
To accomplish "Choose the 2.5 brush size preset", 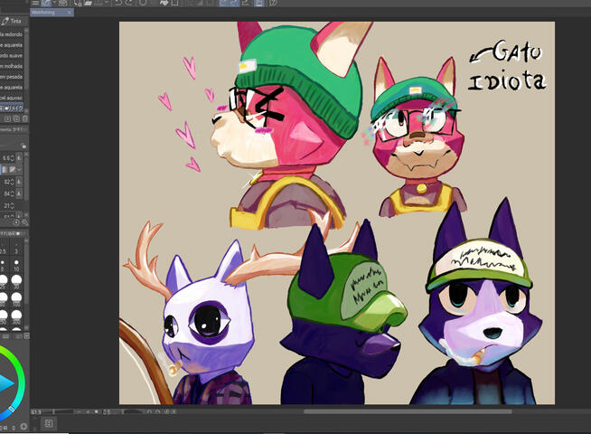I will coord(3,249).
